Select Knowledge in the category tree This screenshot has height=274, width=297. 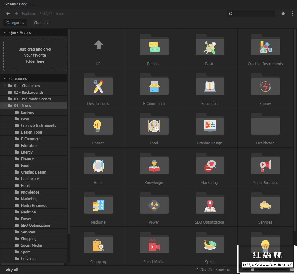pos(34,192)
